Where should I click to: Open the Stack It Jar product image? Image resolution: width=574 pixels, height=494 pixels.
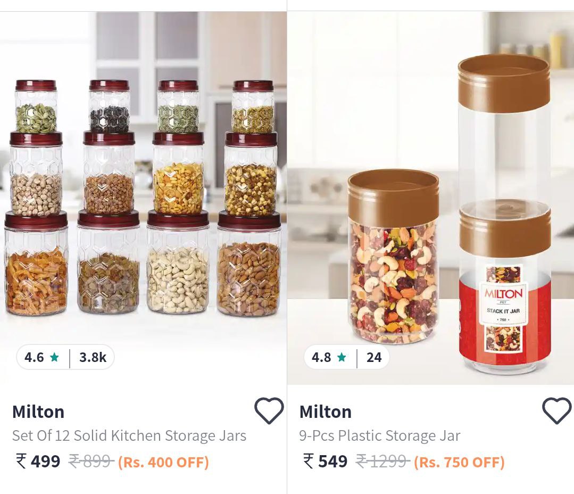(x=430, y=197)
